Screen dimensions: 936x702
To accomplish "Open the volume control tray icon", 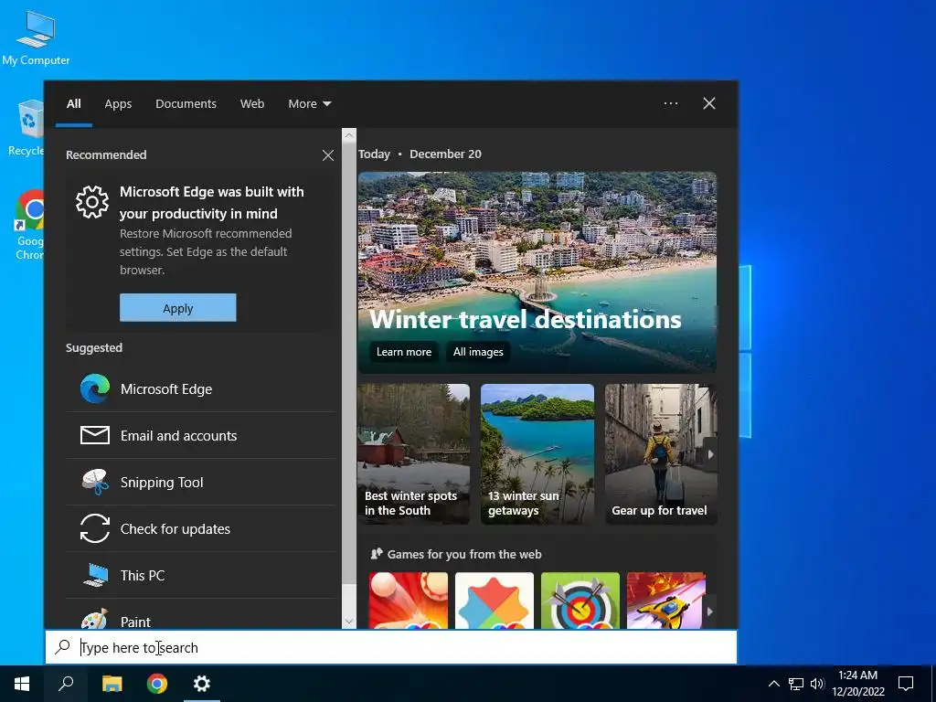I will (817, 684).
